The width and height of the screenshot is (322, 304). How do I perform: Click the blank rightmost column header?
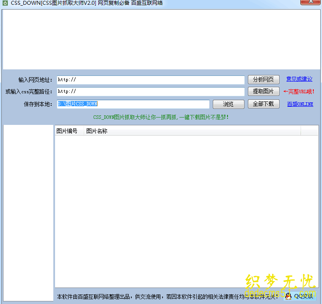tap(309, 131)
